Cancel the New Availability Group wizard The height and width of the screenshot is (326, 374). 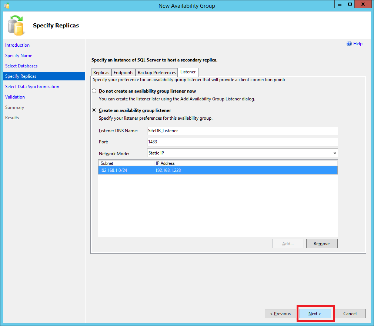350,314
